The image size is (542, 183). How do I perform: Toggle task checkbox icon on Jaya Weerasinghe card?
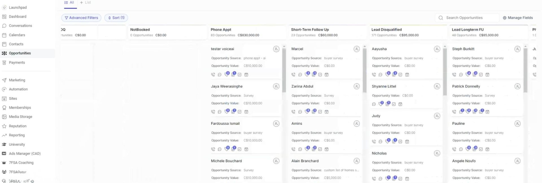point(239,112)
